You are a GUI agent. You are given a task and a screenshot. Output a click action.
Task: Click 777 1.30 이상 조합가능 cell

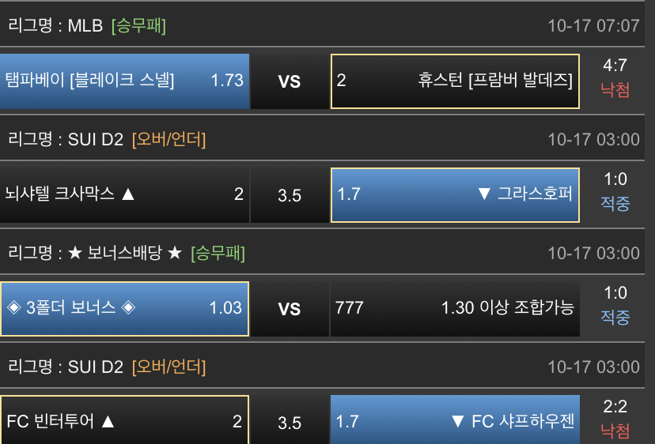click(455, 308)
